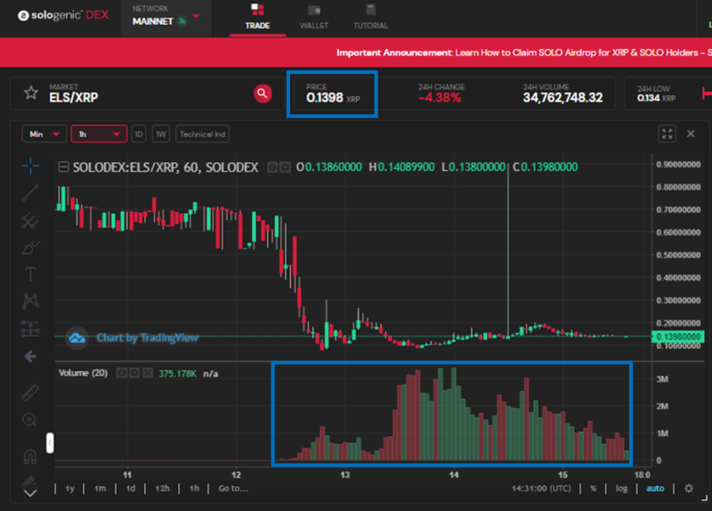Screen dimensions: 712x511
Task: Set chart range to 1d
Action: [130, 489]
